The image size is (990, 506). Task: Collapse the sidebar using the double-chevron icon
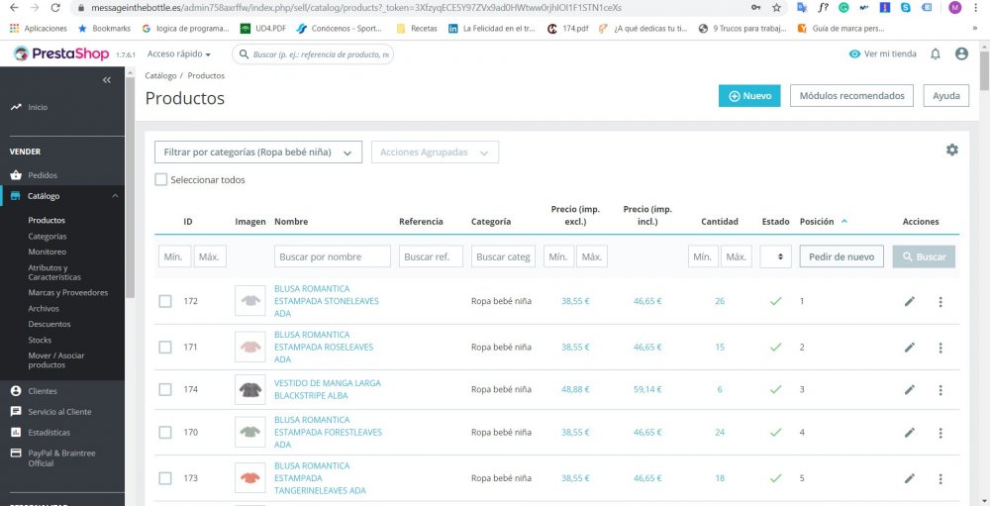point(107,80)
